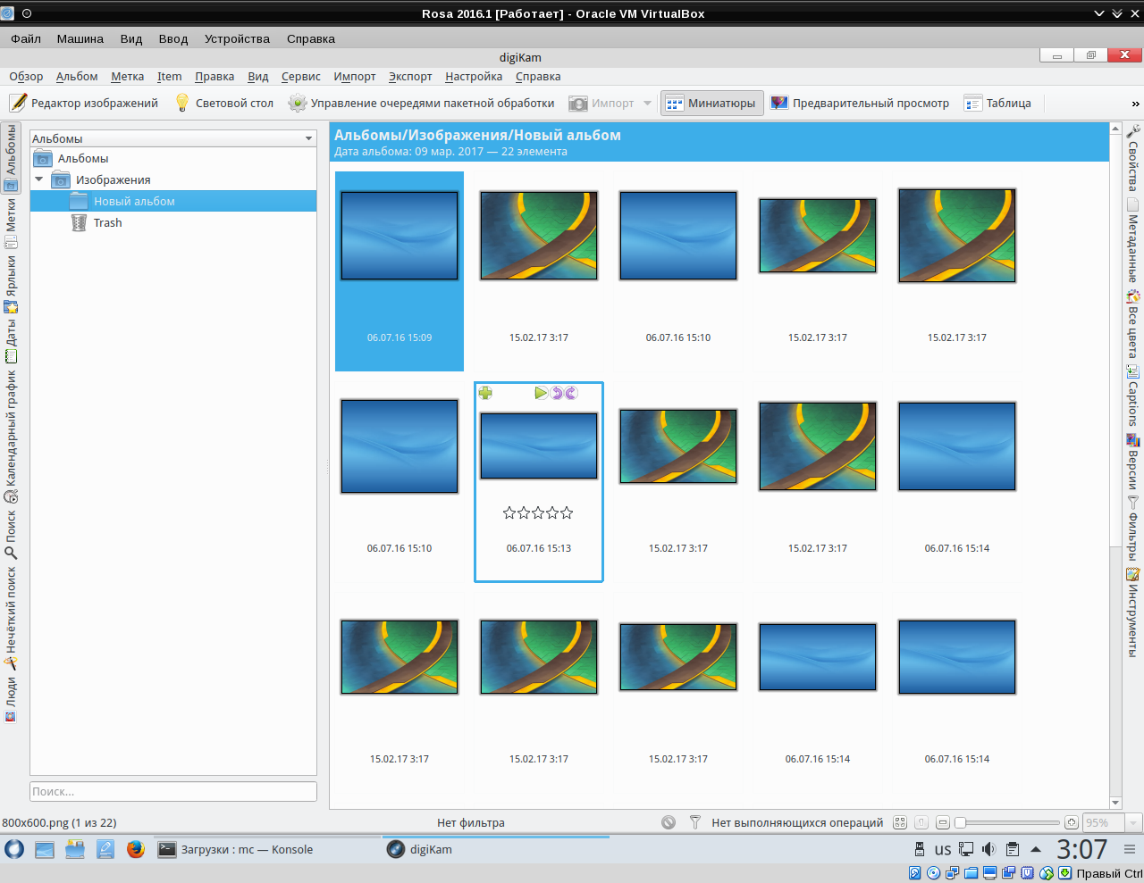Click the rotate left icon on hovered thumbnail
Screen dimensions: 1144x883
coord(557,393)
